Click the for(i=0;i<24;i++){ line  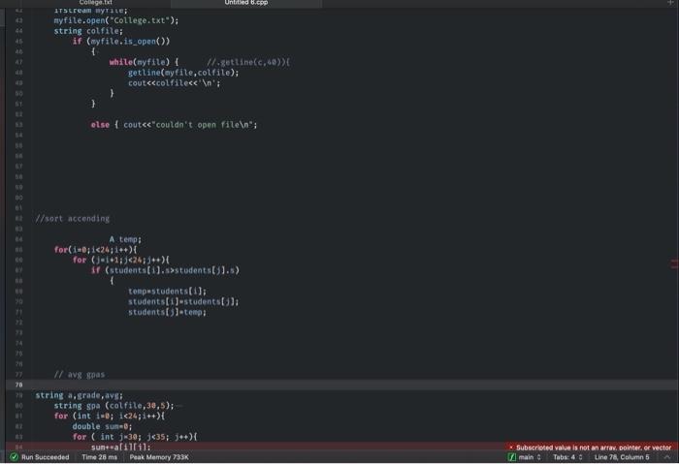point(95,250)
